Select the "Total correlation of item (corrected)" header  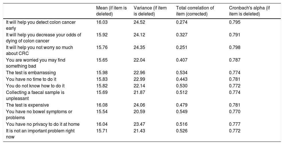click(x=195, y=10)
